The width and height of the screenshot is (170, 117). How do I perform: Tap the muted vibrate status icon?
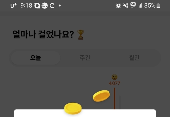[126, 5]
